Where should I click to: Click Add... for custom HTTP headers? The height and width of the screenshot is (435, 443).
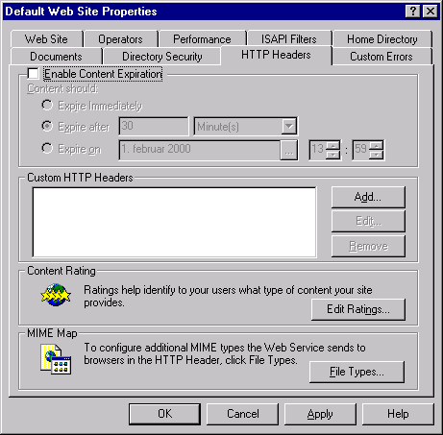(x=368, y=197)
